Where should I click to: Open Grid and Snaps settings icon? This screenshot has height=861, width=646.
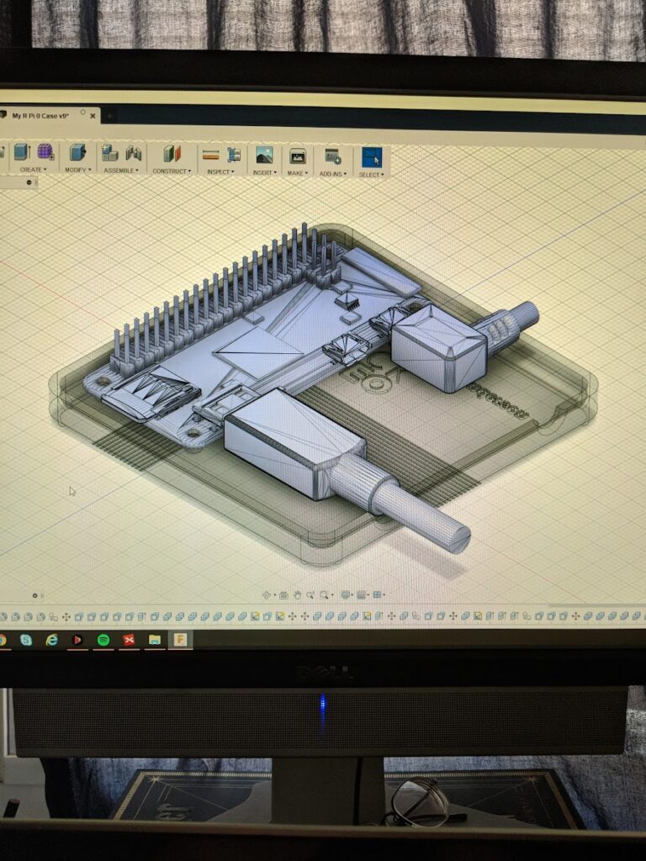(363, 594)
